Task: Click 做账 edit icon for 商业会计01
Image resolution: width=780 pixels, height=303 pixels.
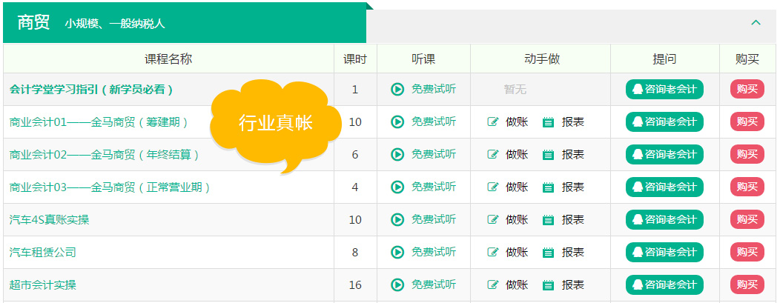Action: pyautogui.click(x=492, y=122)
